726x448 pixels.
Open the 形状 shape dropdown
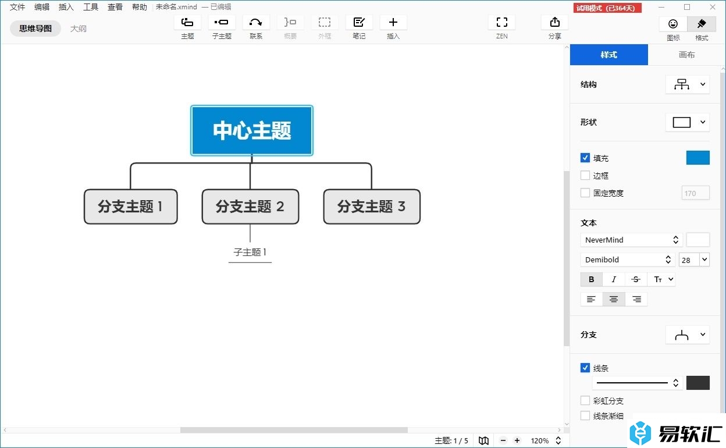[688, 122]
